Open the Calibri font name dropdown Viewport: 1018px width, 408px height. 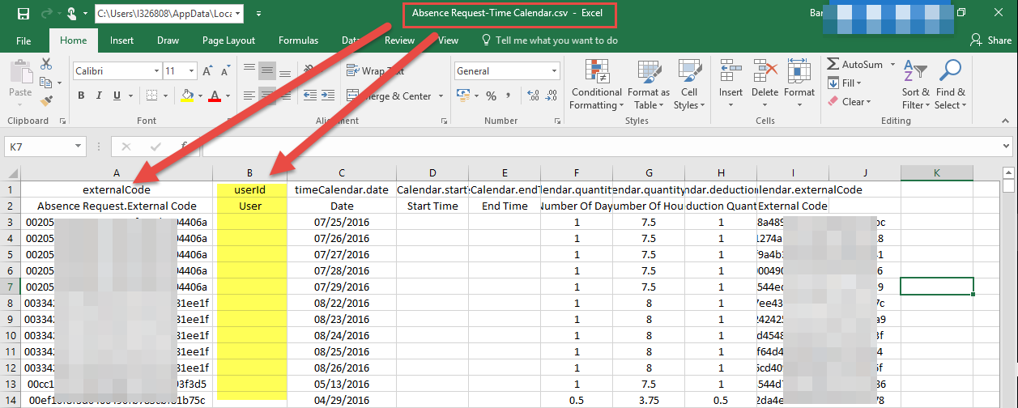coord(155,71)
